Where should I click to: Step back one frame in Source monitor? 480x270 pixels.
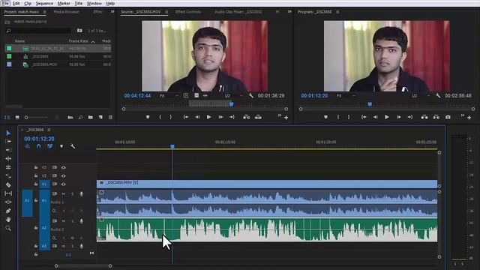[197, 117]
